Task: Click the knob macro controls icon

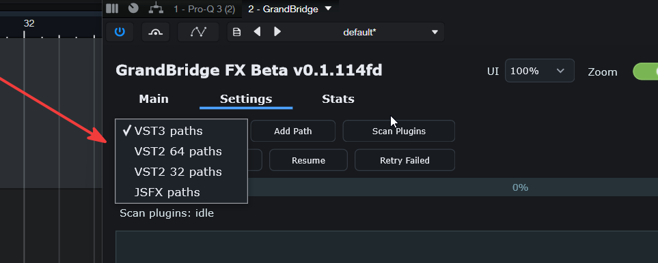Action: coord(133,8)
